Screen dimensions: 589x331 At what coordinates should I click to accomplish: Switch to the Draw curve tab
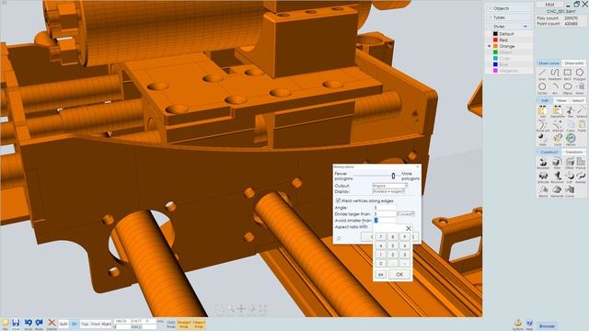click(x=549, y=63)
